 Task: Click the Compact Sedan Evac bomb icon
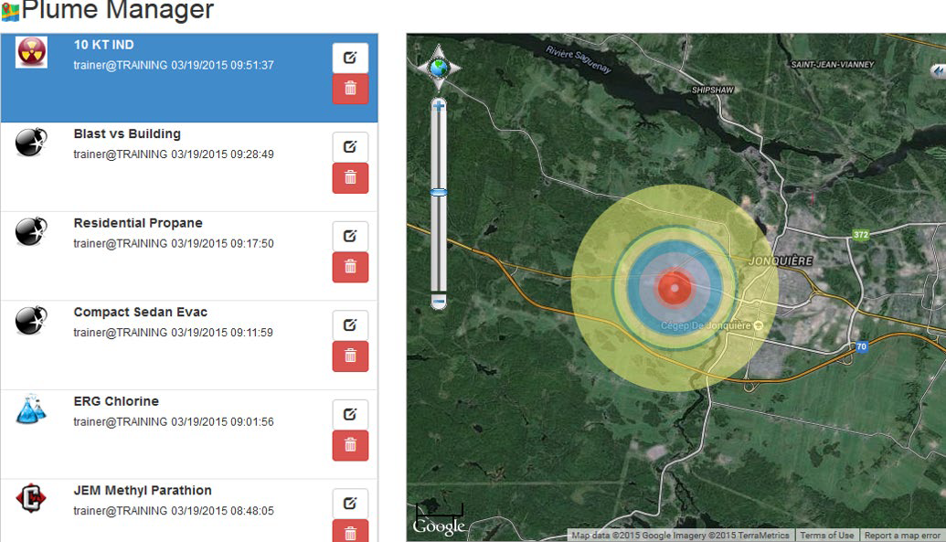point(31,321)
